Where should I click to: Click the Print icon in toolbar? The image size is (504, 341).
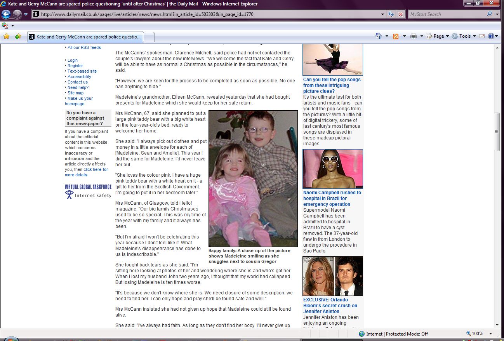click(x=414, y=36)
